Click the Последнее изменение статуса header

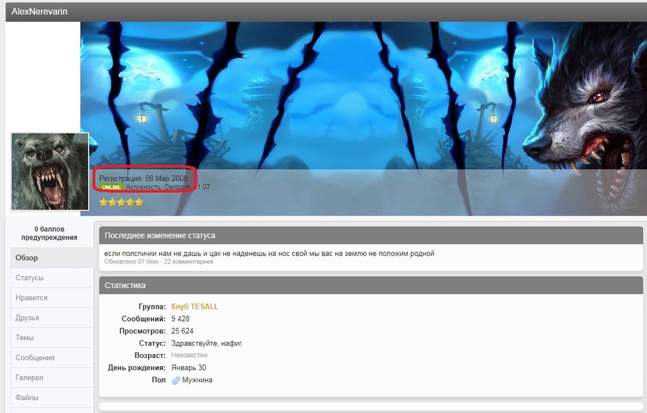[371, 236]
